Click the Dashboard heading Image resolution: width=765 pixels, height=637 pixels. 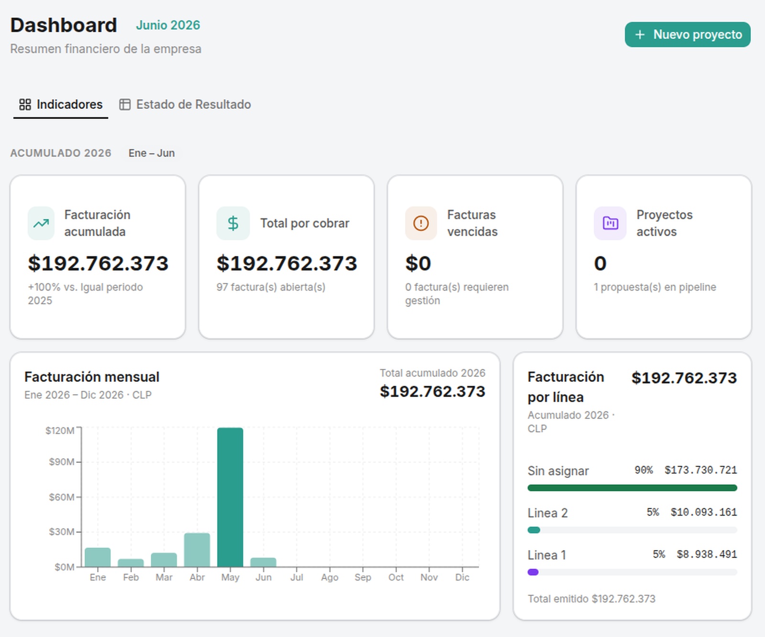(x=64, y=25)
